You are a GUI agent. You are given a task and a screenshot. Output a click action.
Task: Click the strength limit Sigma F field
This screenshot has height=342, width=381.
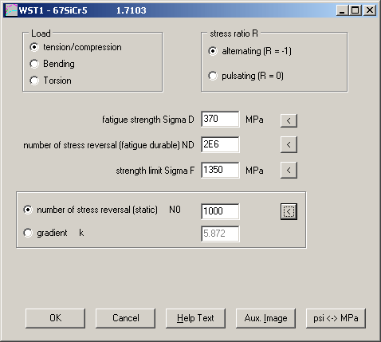[220, 170]
